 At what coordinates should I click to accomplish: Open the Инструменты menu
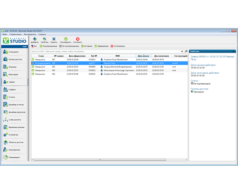pos(30,34)
